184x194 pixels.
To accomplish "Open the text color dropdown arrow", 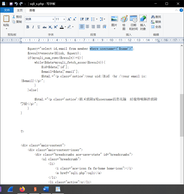I will (65, 27).
